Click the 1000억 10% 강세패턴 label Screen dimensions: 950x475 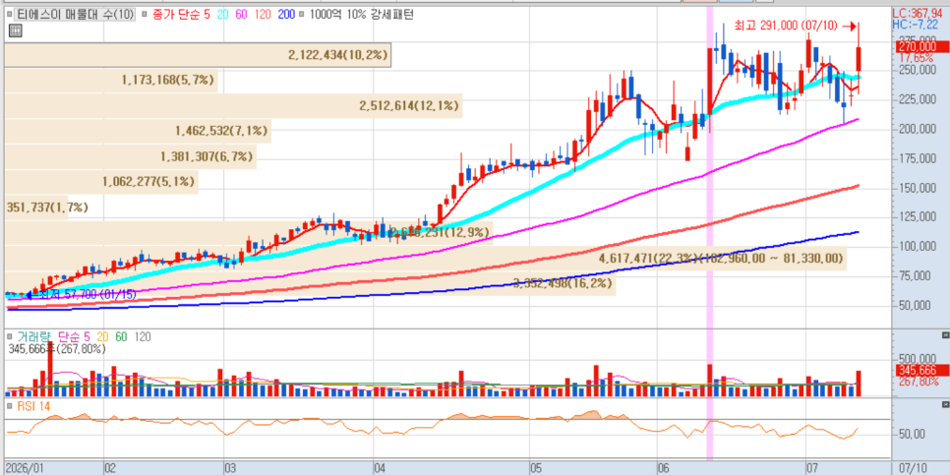click(x=361, y=15)
